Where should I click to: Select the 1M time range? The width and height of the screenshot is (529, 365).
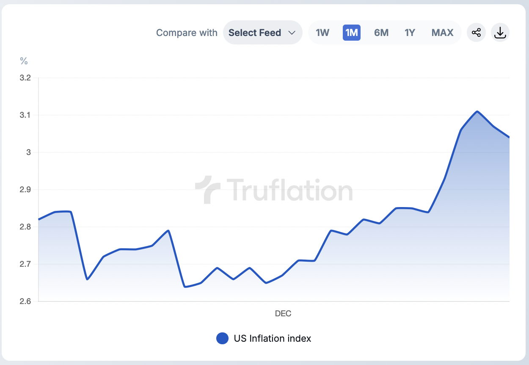point(352,33)
